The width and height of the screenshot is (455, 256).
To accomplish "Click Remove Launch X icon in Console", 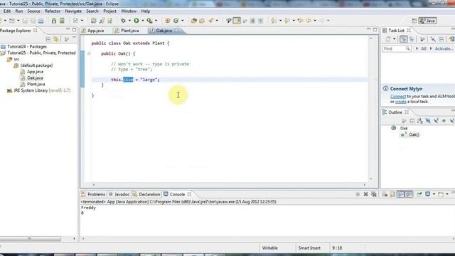I will 365,194.
